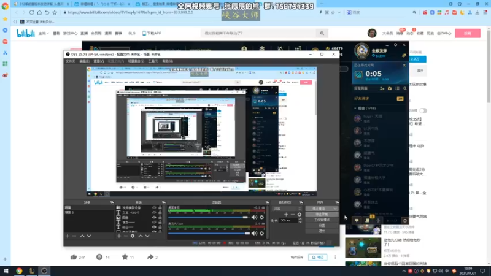Viewport: 491px width, 276px height.
Task: Search friends with magnifier icon in League client
Action: [x=405, y=88]
